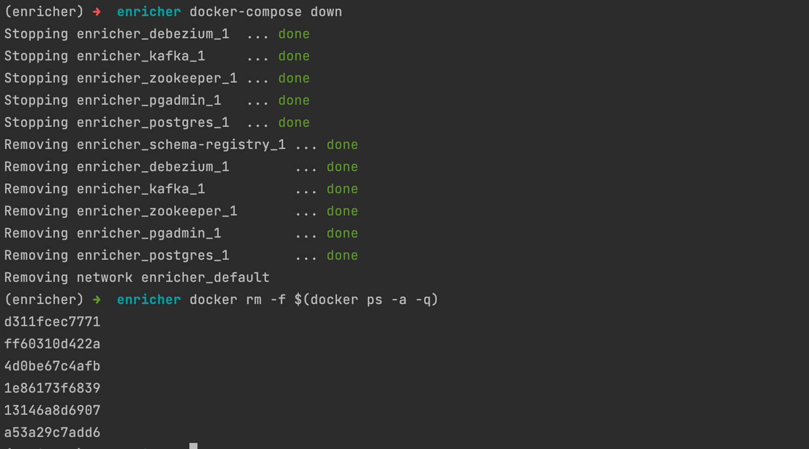Click container ID ff60310d422a
809x449 pixels.
[x=52, y=344]
